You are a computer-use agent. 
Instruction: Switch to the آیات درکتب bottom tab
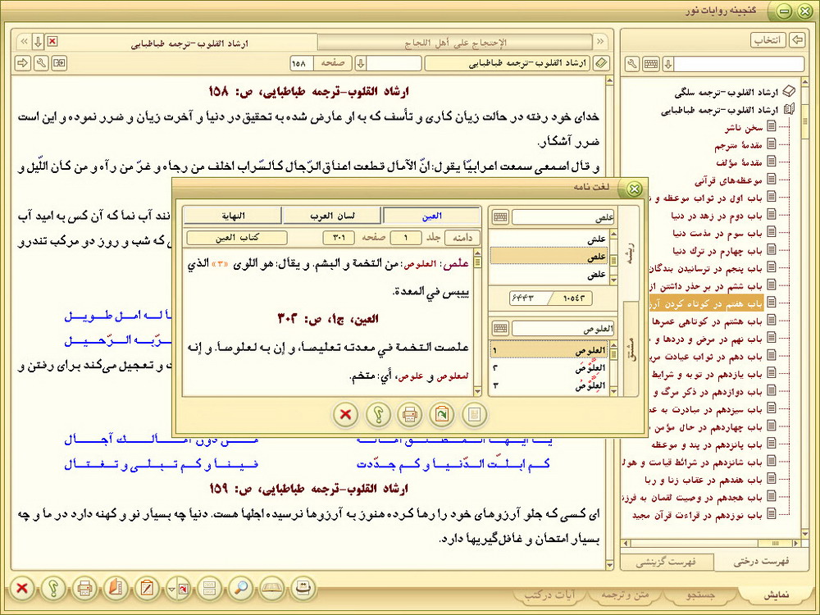click(x=549, y=595)
